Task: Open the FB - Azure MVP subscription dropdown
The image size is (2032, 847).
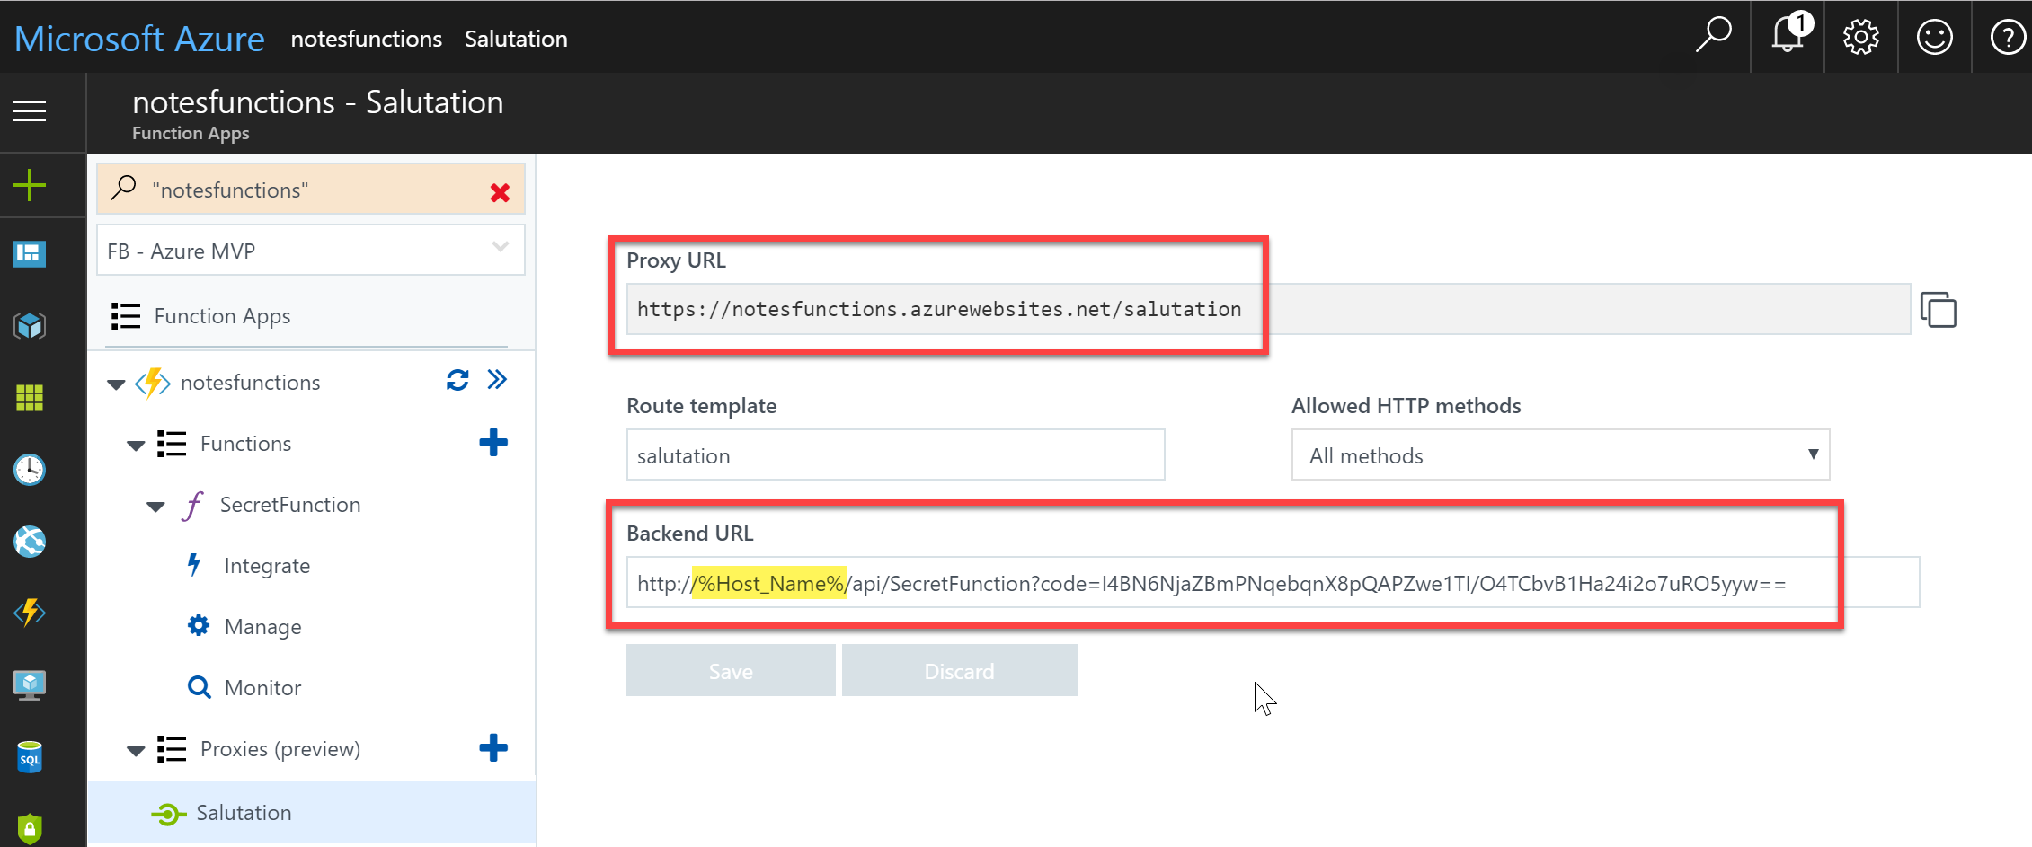Action: click(311, 251)
